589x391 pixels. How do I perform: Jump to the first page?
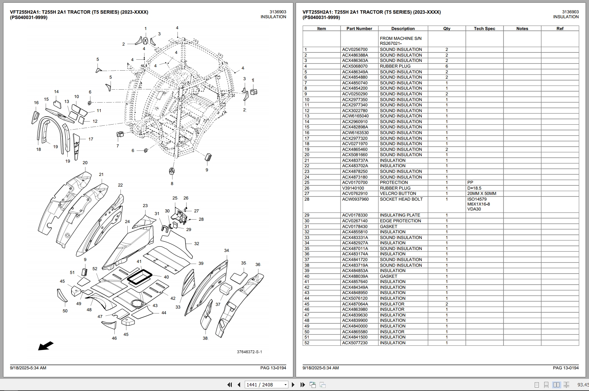tap(230, 385)
